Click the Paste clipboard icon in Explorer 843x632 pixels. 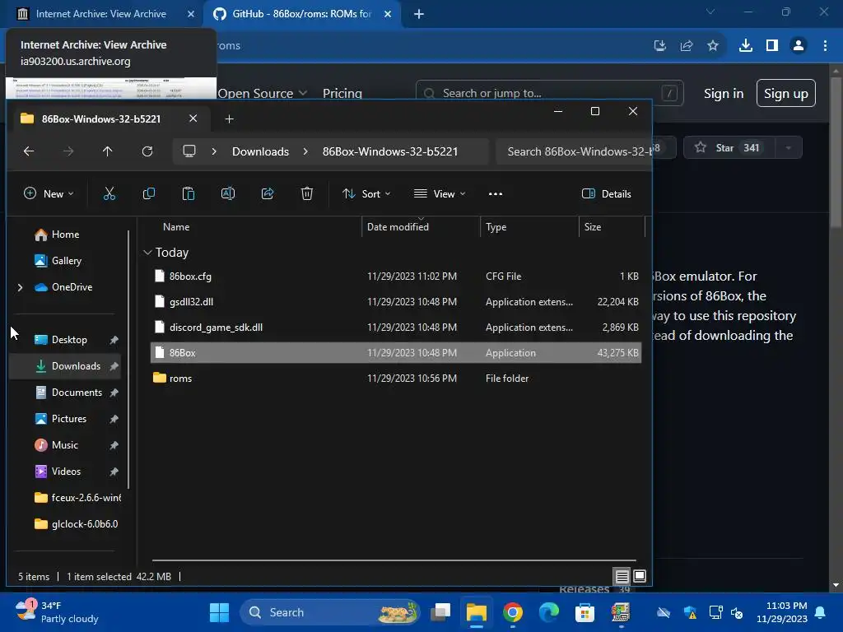tap(189, 194)
